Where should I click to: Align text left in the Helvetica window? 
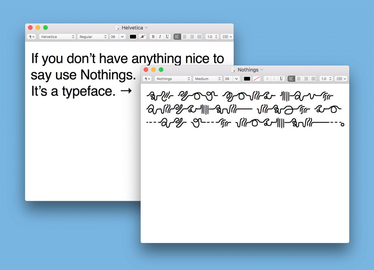(x=177, y=37)
